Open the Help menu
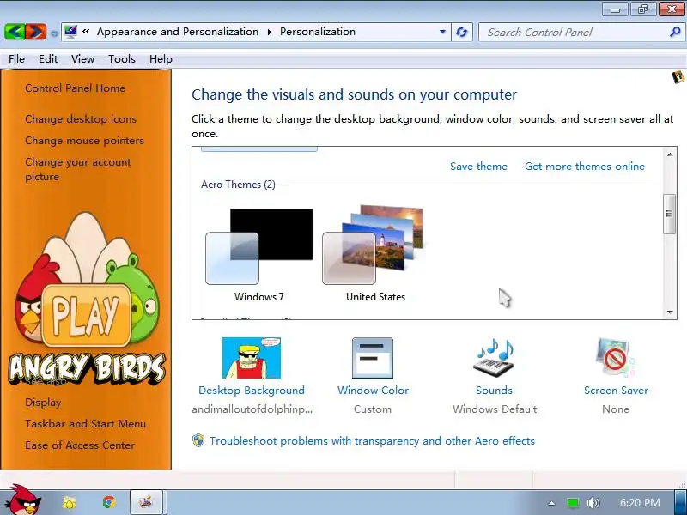This screenshot has height=515, width=687. [161, 58]
